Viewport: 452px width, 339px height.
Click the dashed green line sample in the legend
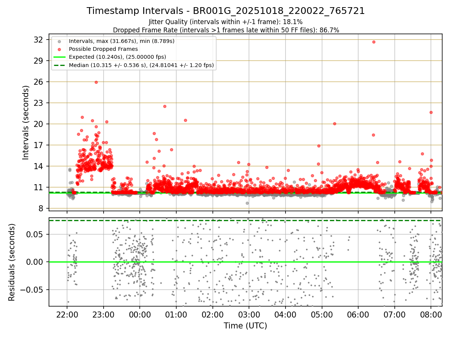(x=59, y=65)
